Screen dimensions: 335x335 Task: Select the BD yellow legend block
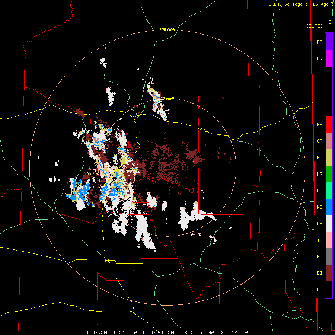(329, 157)
